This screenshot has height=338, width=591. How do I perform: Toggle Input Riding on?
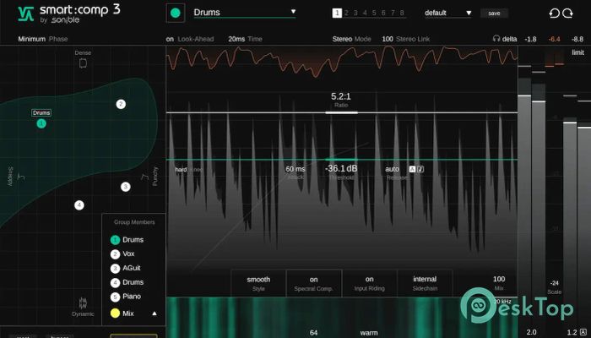(x=370, y=283)
